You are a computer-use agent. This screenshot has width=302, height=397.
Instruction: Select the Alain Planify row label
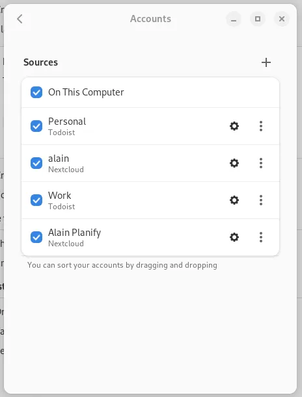click(x=75, y=233)
